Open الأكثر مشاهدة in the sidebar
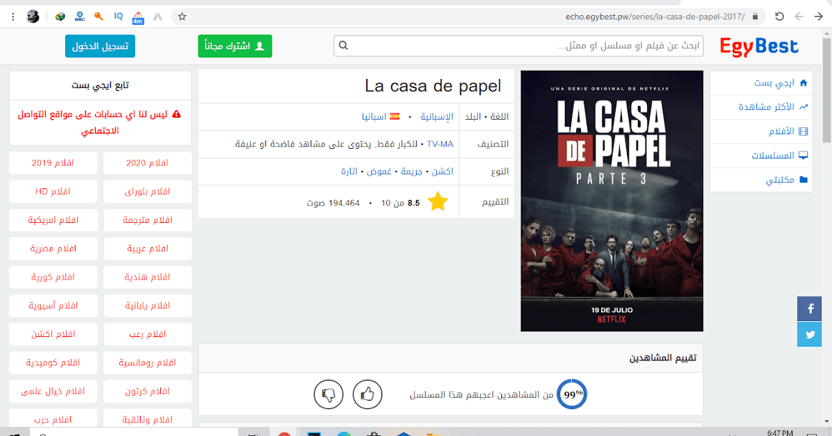The image size is (832, 436). (761, 107)
